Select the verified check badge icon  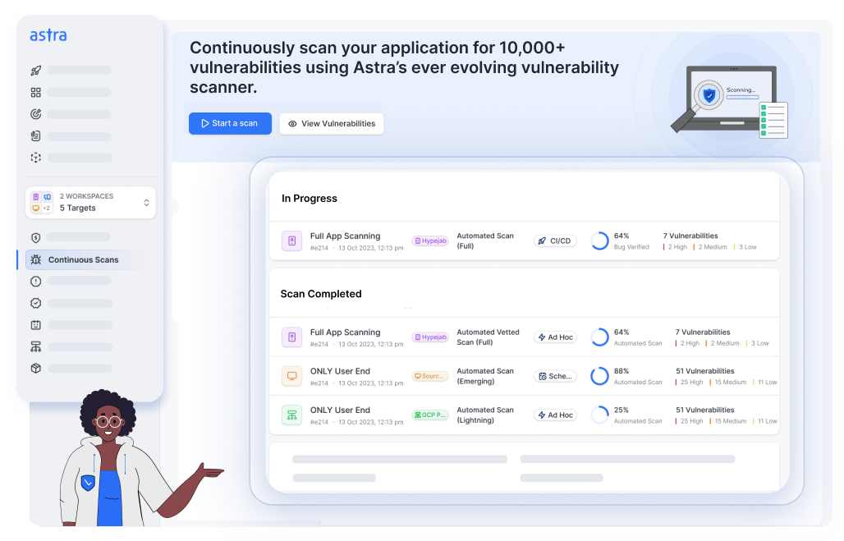35,303
